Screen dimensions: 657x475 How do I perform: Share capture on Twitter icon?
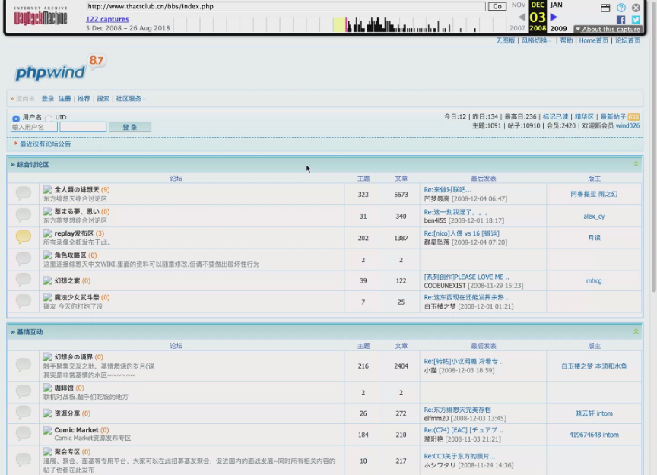pyautogui.click(x=636, y=20)
